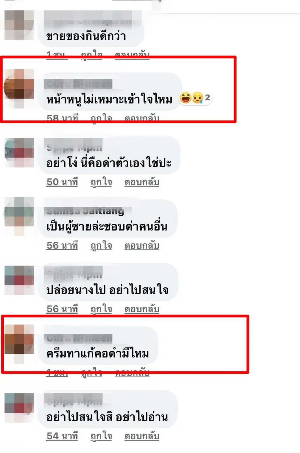Screen dimensions: 300x453
Task: Reply to comment อย่าไปสนใจสิ อย่าไปอ่าน
Action: 142,436
